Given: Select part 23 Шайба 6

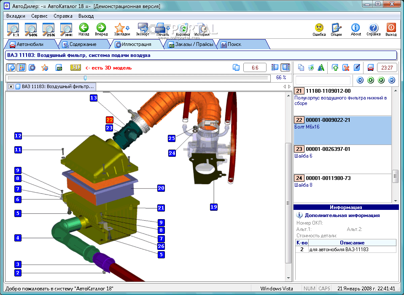Looking at the screenshot, I should 342,159.
